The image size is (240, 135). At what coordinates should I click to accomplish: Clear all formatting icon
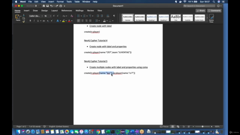pos(72,16)
